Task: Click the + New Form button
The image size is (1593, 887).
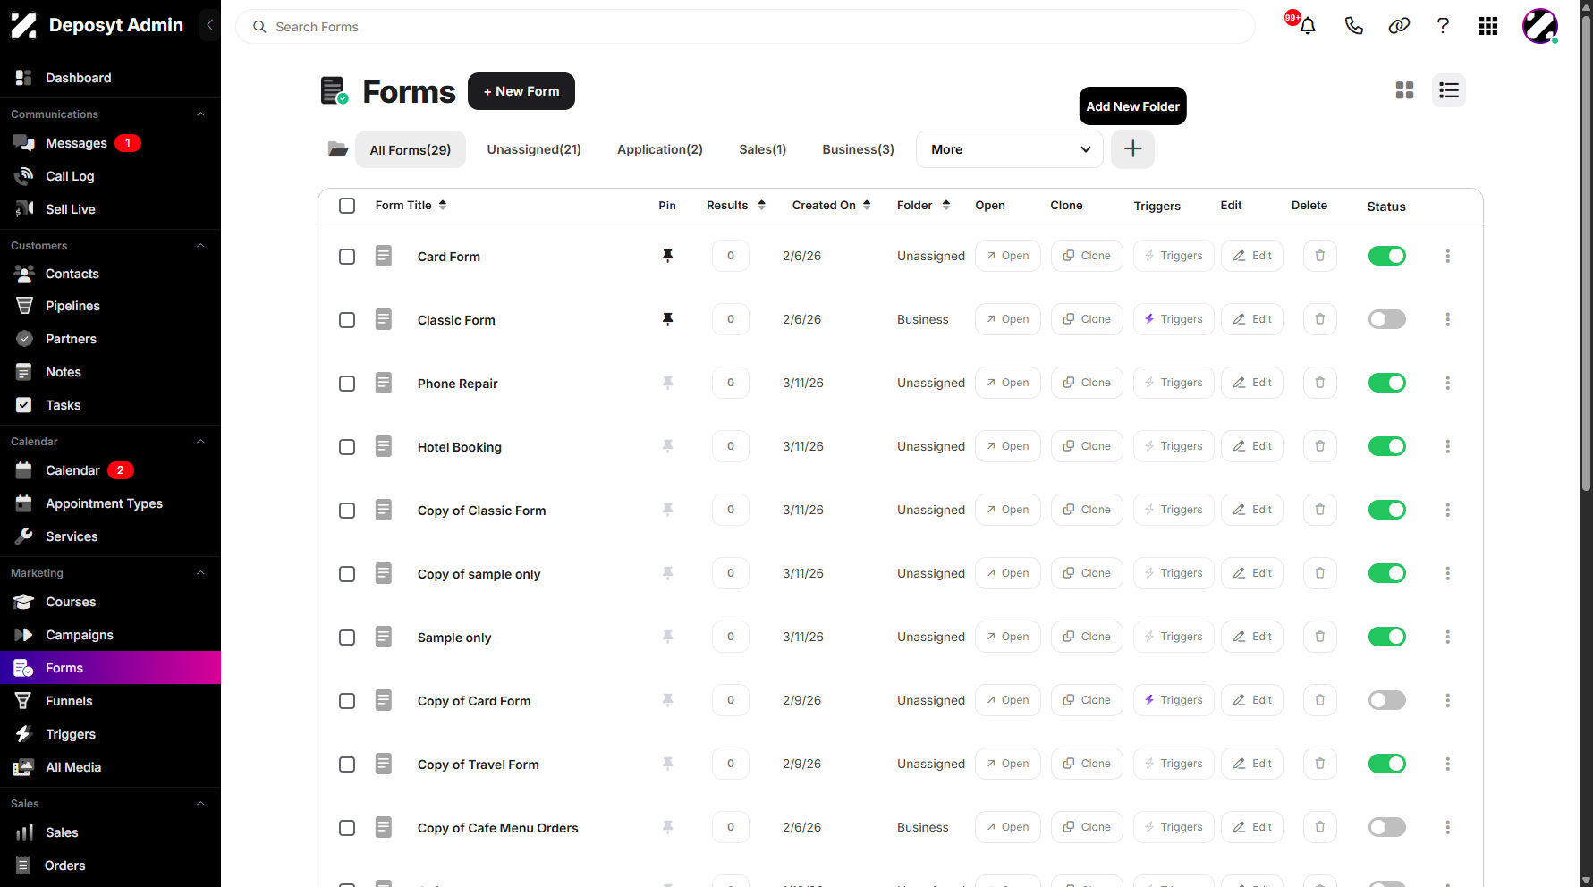Action: coord(521,91)
